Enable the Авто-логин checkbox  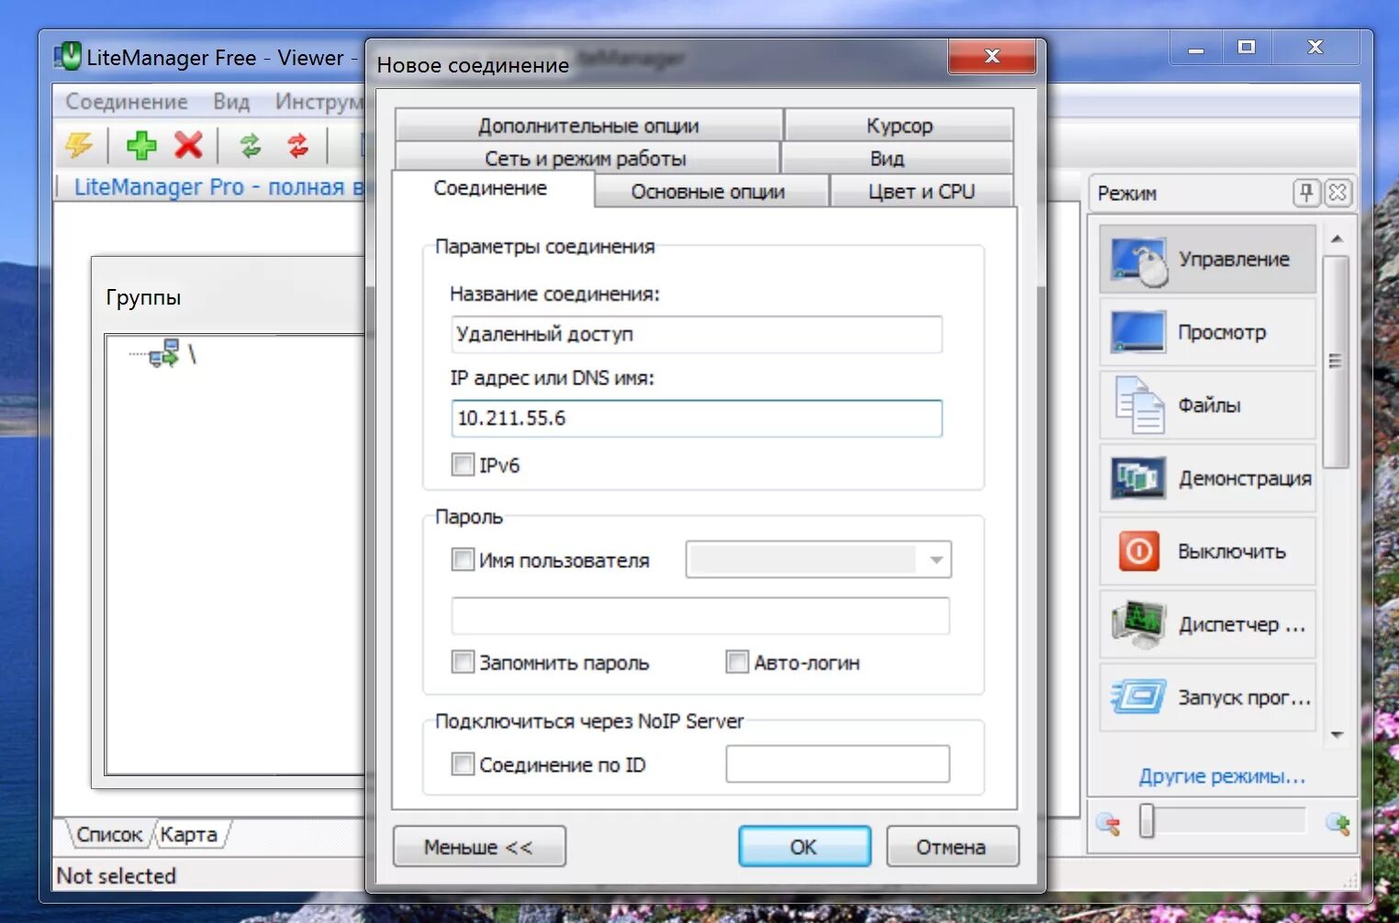(737, 662)
